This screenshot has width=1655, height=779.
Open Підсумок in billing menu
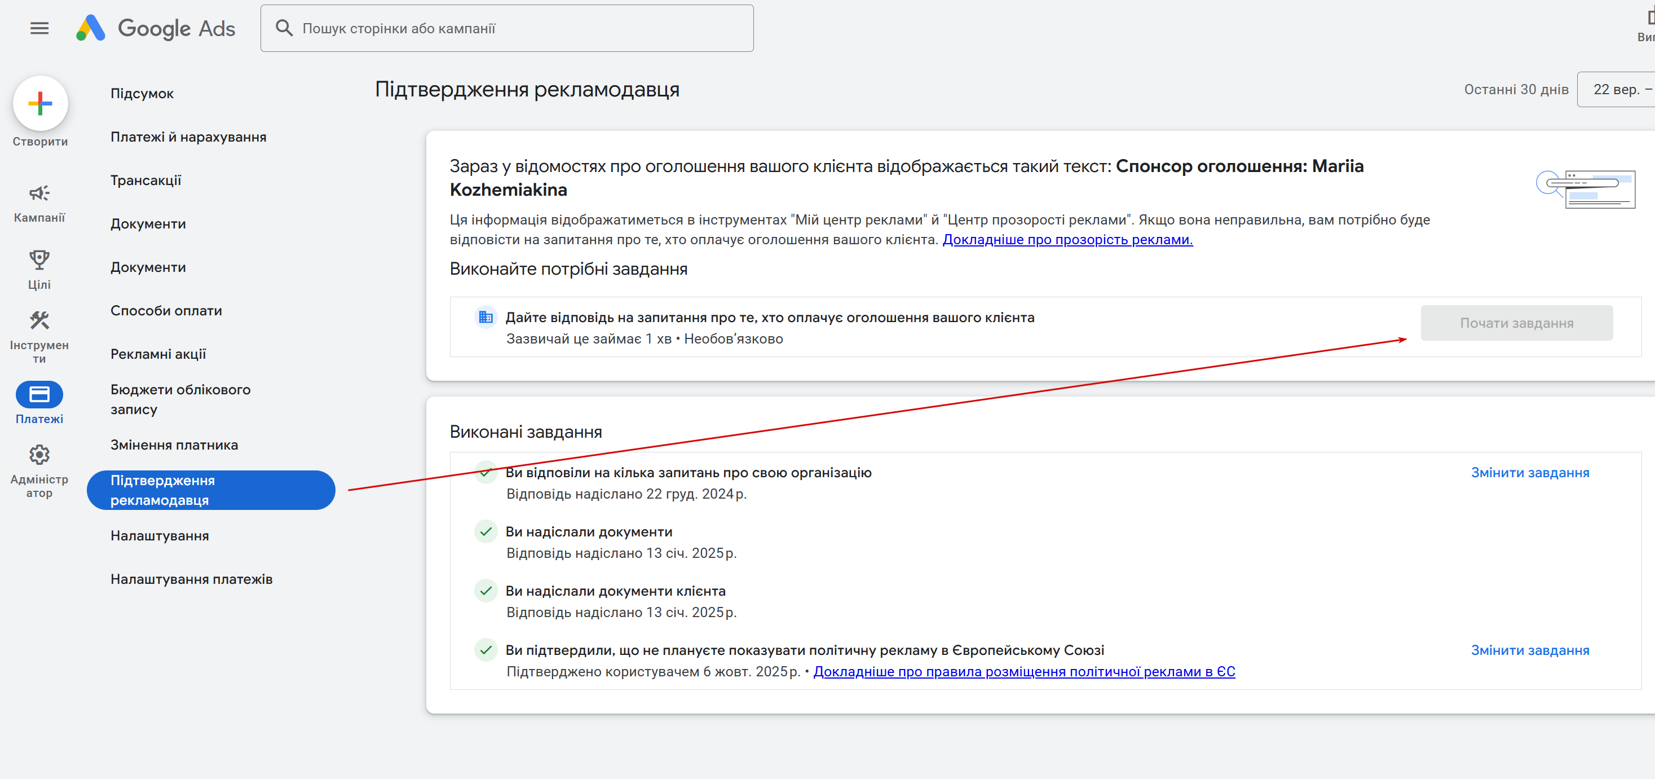click(x=142, y=94)
